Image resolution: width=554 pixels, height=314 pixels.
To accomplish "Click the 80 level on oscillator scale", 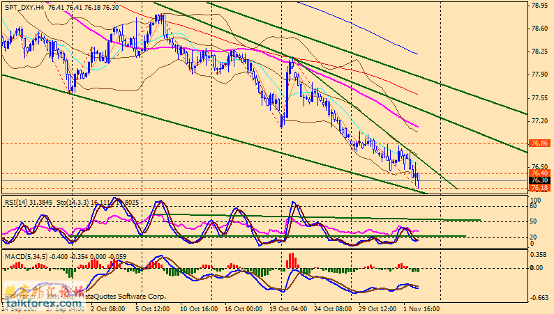I will (534, 206).
